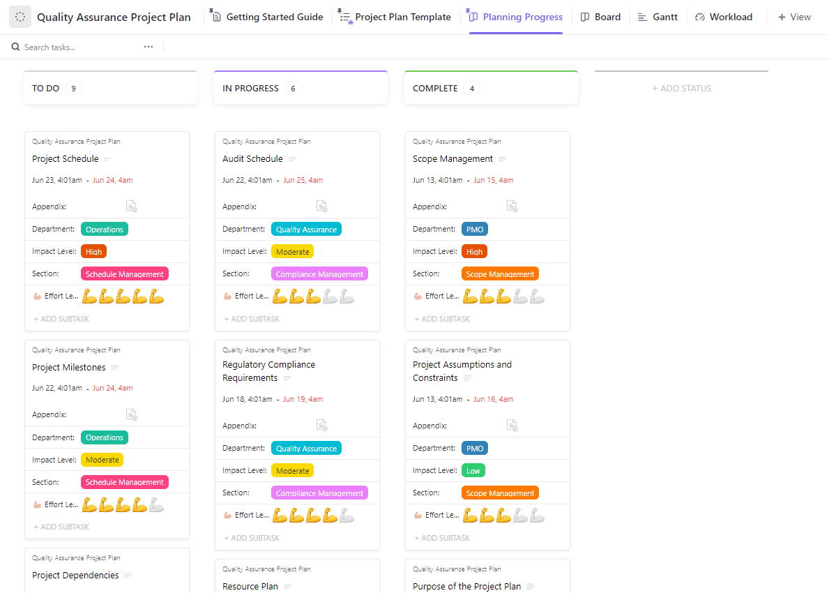Set effort level to five on Audit Schedule
The image size is (829, 593).
[x=347, y=296]
